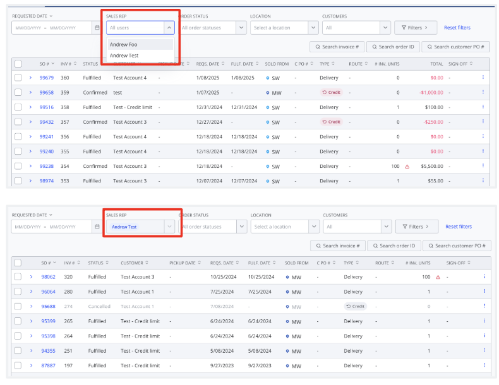499x385 pixels.
Task: Open row actions menu for order 99238
Action: coord(483,165)
